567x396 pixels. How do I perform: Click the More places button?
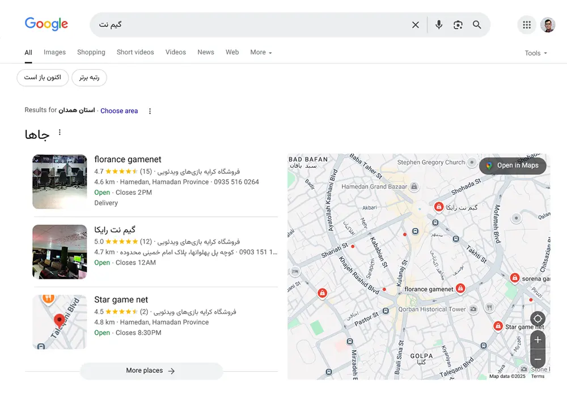(151, 371)
